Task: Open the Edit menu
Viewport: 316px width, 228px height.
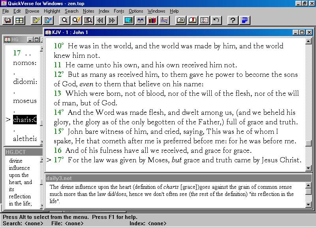Action: 17,11
